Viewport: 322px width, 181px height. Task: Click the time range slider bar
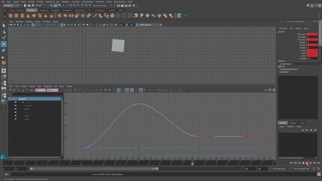tap(94, 169)
